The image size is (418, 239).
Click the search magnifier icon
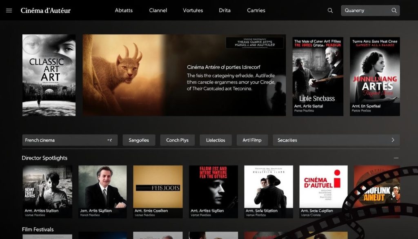click(x=329, y=10)
